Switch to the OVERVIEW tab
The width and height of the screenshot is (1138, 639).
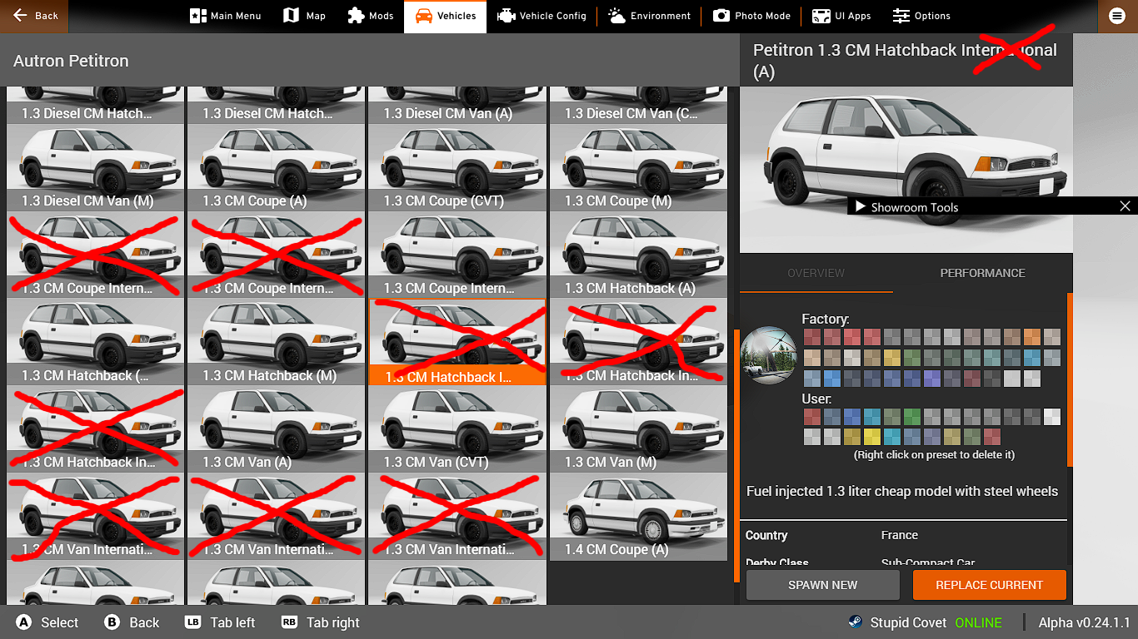pos(816,273)
